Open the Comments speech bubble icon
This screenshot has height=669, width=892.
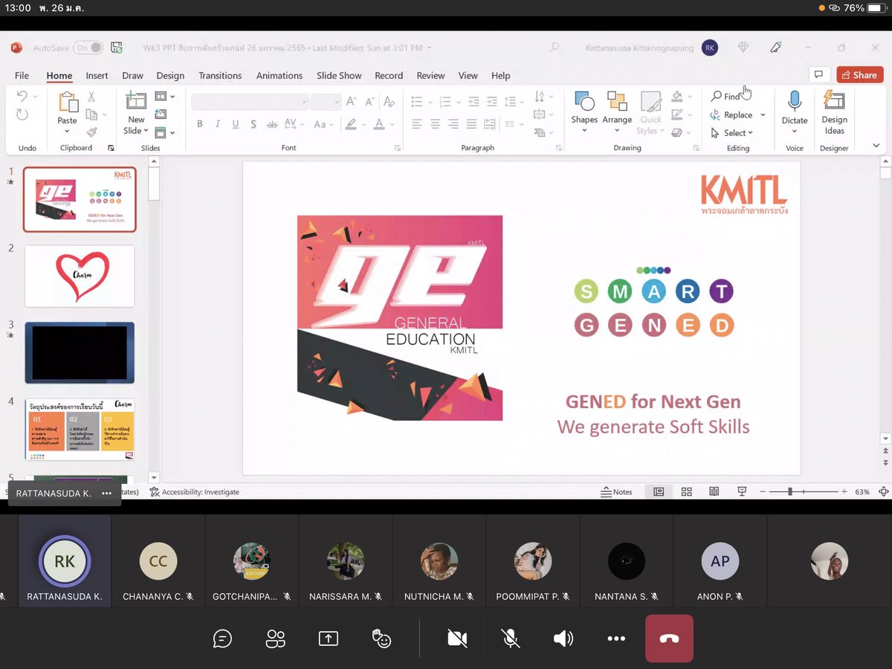click(x=818, y=74)
